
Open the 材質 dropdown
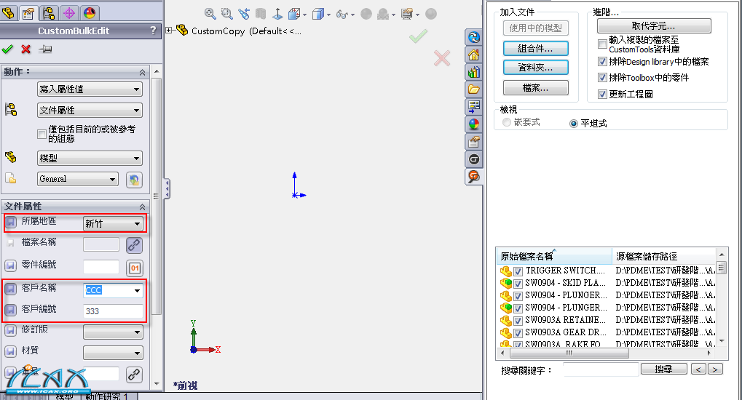pyautogui.click(x=113, y=353)
